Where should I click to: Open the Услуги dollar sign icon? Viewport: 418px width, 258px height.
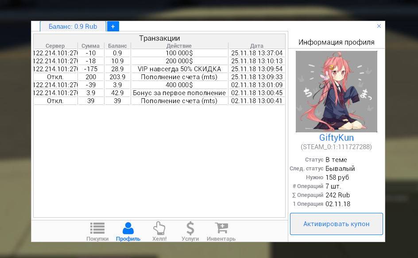(x=190, y=228)
